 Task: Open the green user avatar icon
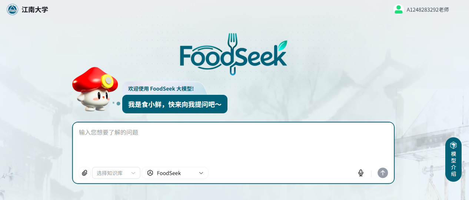point(399,10)
